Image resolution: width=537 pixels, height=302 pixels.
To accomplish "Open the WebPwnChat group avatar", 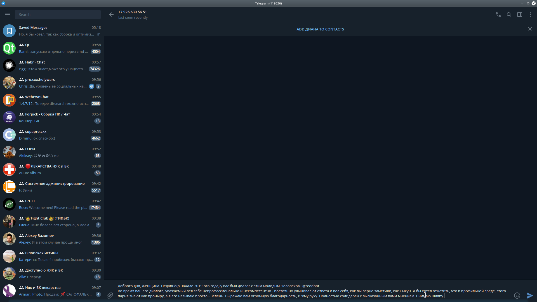I will pyautogui.click(x=9, y=100).
